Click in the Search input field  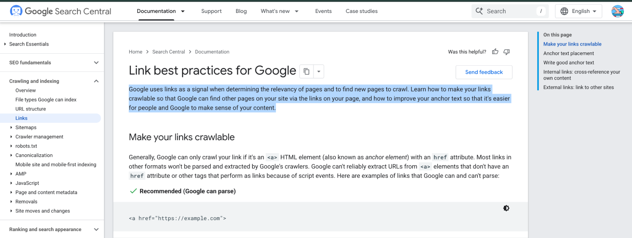510,11
